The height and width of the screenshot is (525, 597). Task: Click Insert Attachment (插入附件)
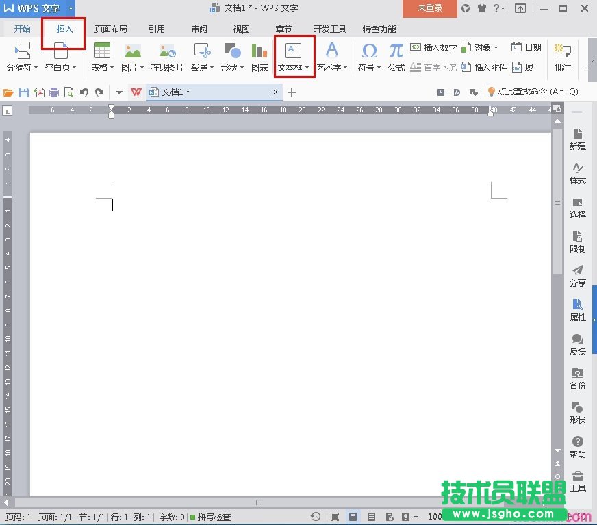click(484, 67)
